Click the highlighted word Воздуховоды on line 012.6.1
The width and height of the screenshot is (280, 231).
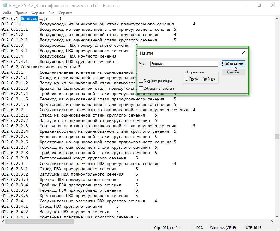(34, 19)
